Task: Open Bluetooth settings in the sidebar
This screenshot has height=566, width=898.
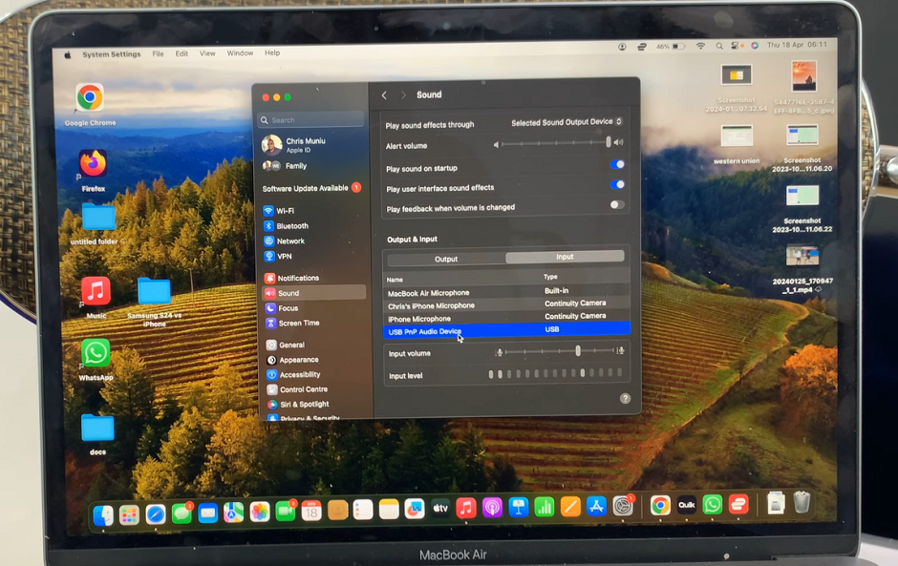Action: [286, 226]
